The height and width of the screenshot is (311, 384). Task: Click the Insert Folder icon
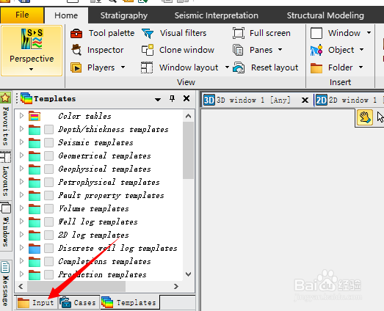(x=316, y=67)
